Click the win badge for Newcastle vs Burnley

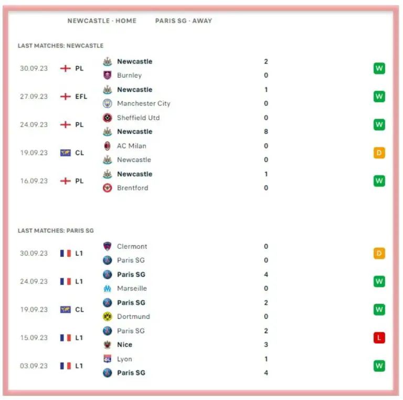click(379, 68)
